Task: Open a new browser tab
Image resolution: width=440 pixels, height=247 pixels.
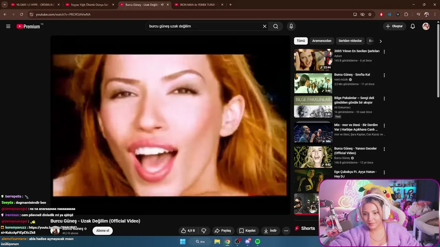Action: [x=230, y=5]
